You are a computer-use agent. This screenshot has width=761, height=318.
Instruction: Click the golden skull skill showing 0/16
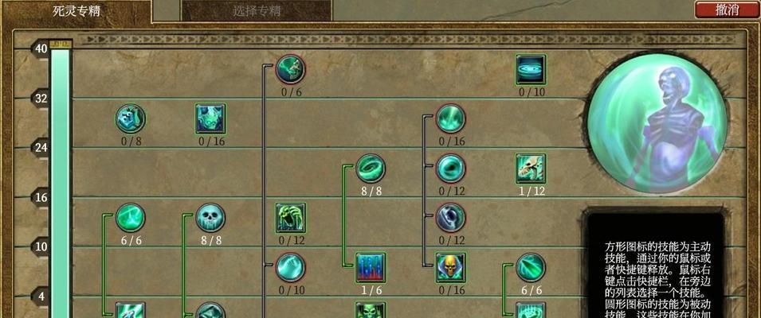pos(451,267)
